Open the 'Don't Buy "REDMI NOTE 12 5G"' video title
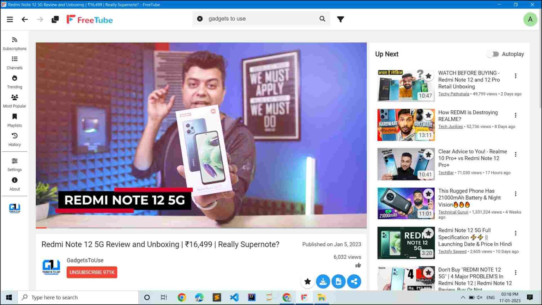 pos(475,279)
